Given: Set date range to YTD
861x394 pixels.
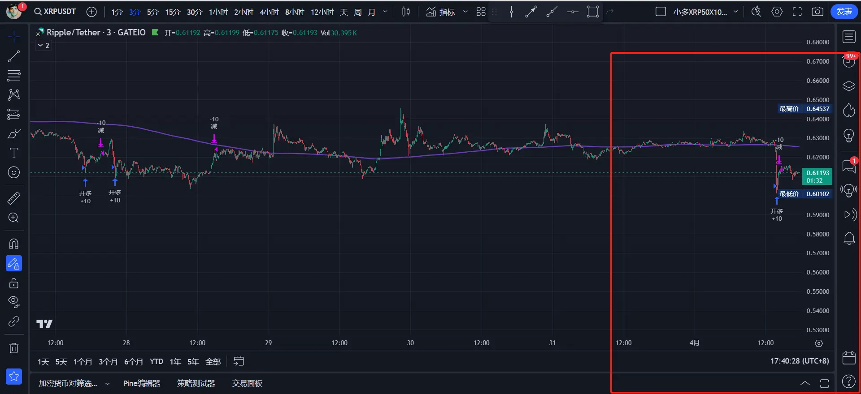Looking at the screenshot, I should pyautogui.click(x=157, y=361).
